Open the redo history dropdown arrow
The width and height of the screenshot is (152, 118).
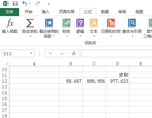[43, 4]
